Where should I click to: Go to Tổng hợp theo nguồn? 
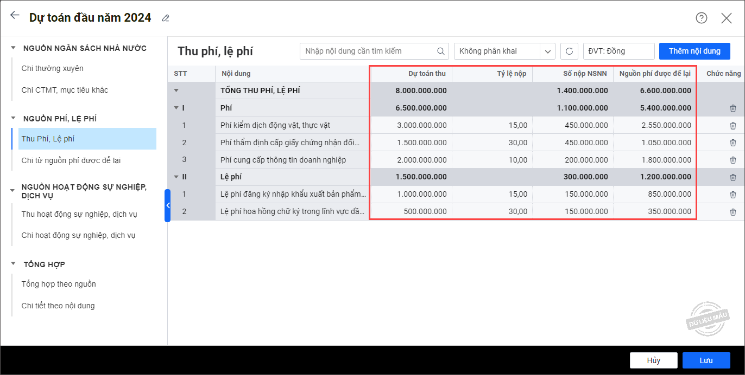point(59,284)
